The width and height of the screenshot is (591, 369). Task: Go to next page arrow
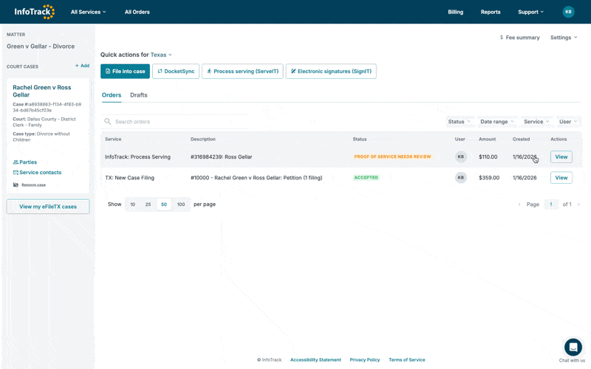click(578, 204)
